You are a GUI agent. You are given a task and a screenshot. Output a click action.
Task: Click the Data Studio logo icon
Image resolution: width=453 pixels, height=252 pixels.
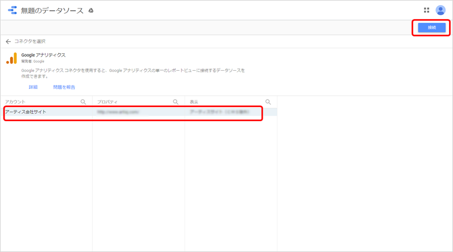tap(12, 10)
